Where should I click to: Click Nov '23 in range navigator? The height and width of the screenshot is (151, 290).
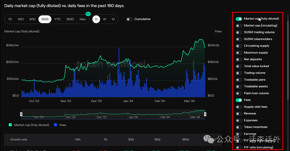coord(71,117)
